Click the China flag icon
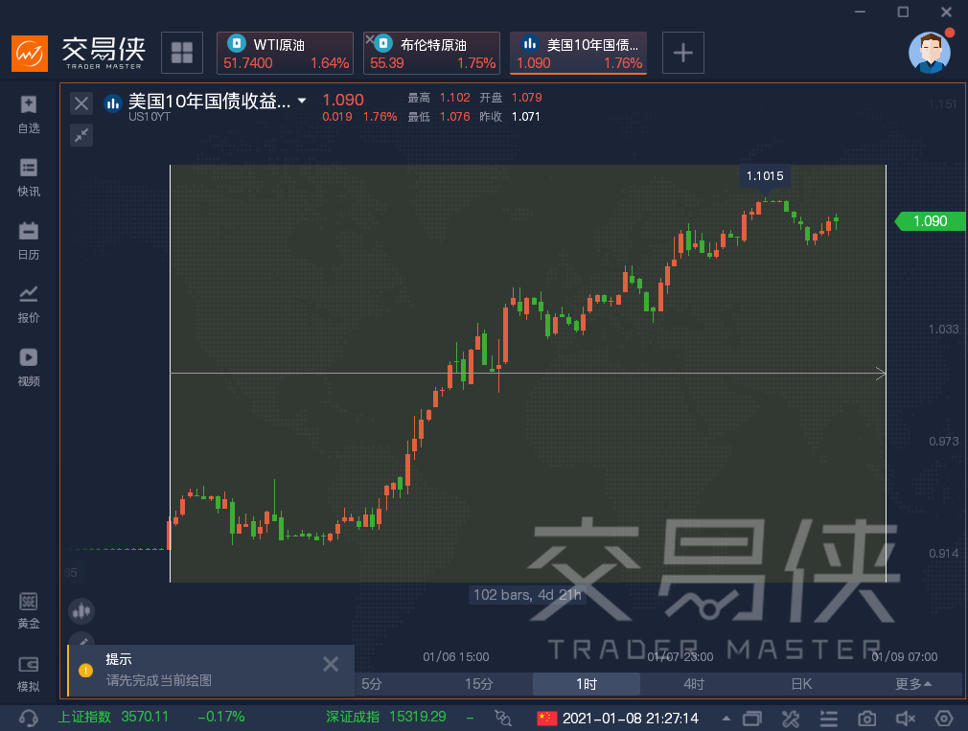Screen dimensions: 968x731 [x=547, y=719]
